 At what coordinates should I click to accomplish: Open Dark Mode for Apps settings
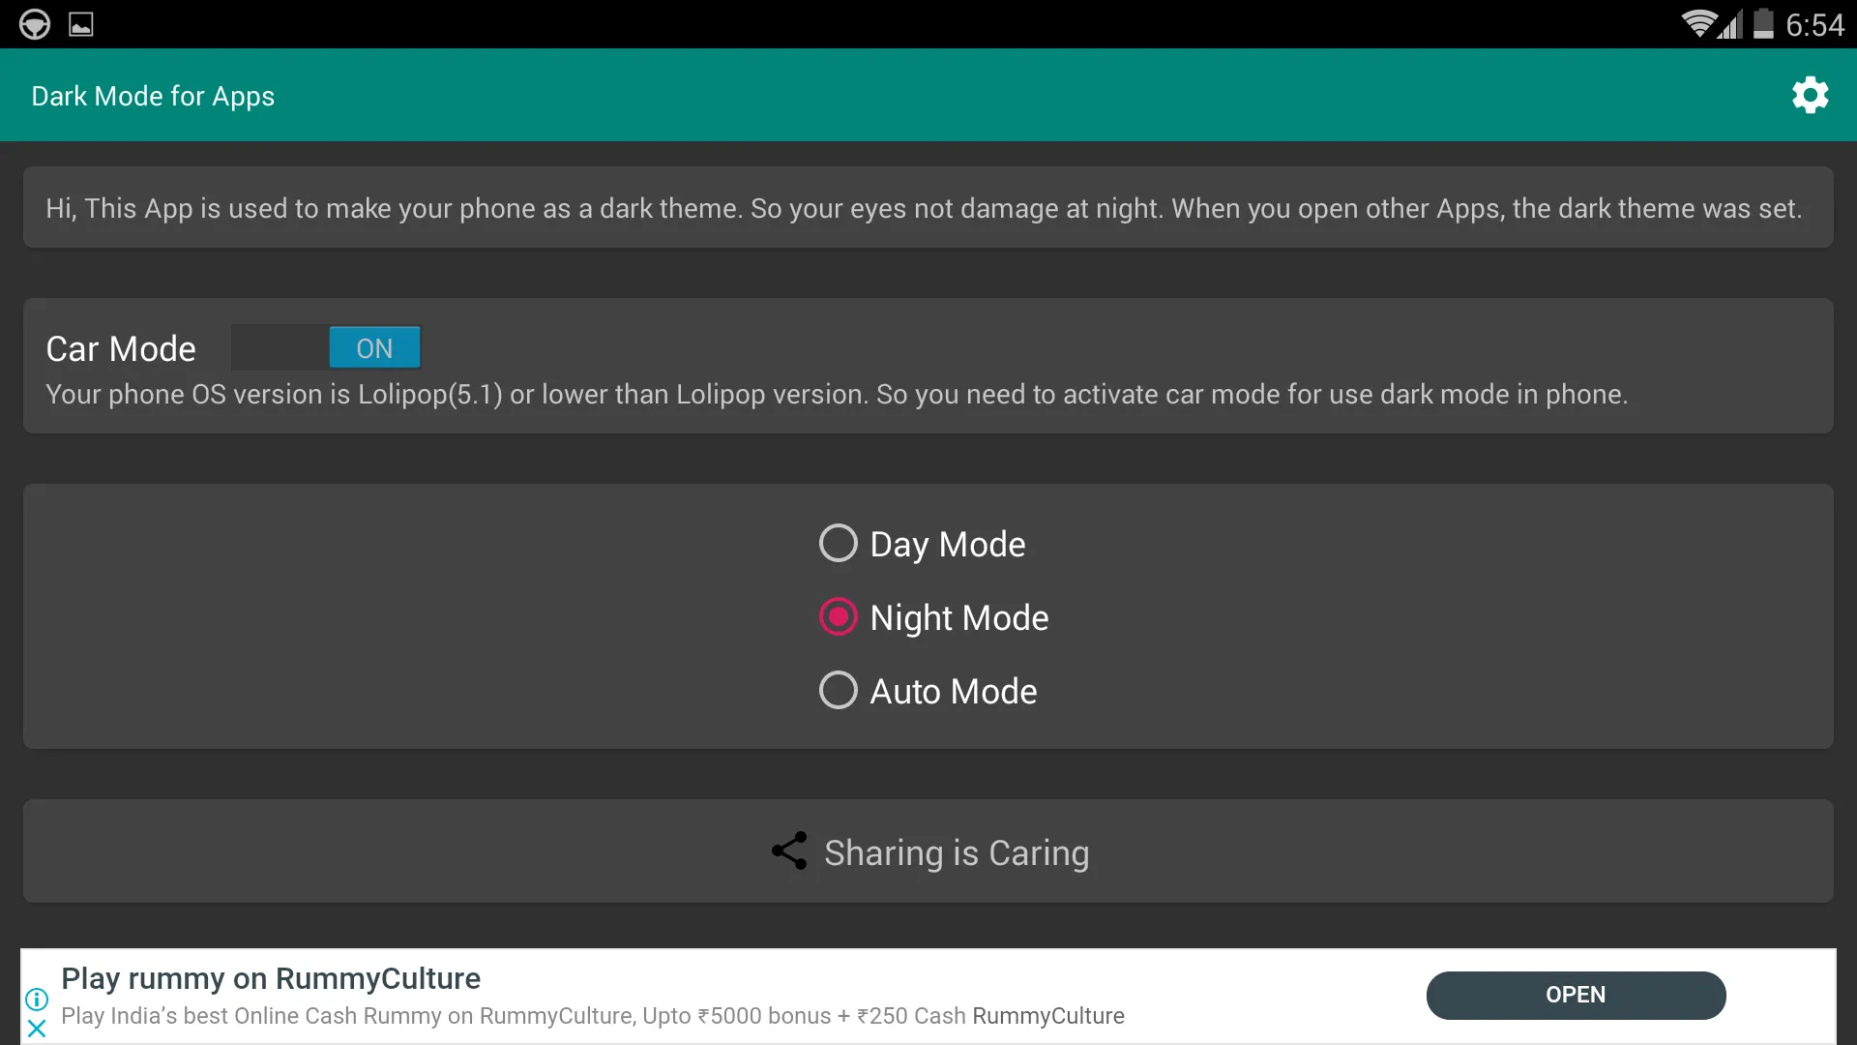[x=1810, y=95]
